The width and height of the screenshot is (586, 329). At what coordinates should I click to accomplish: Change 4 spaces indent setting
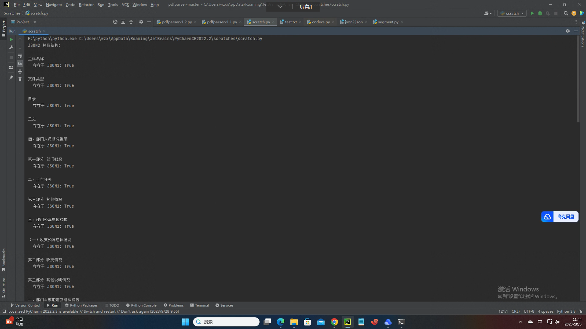tap(545, 311)
